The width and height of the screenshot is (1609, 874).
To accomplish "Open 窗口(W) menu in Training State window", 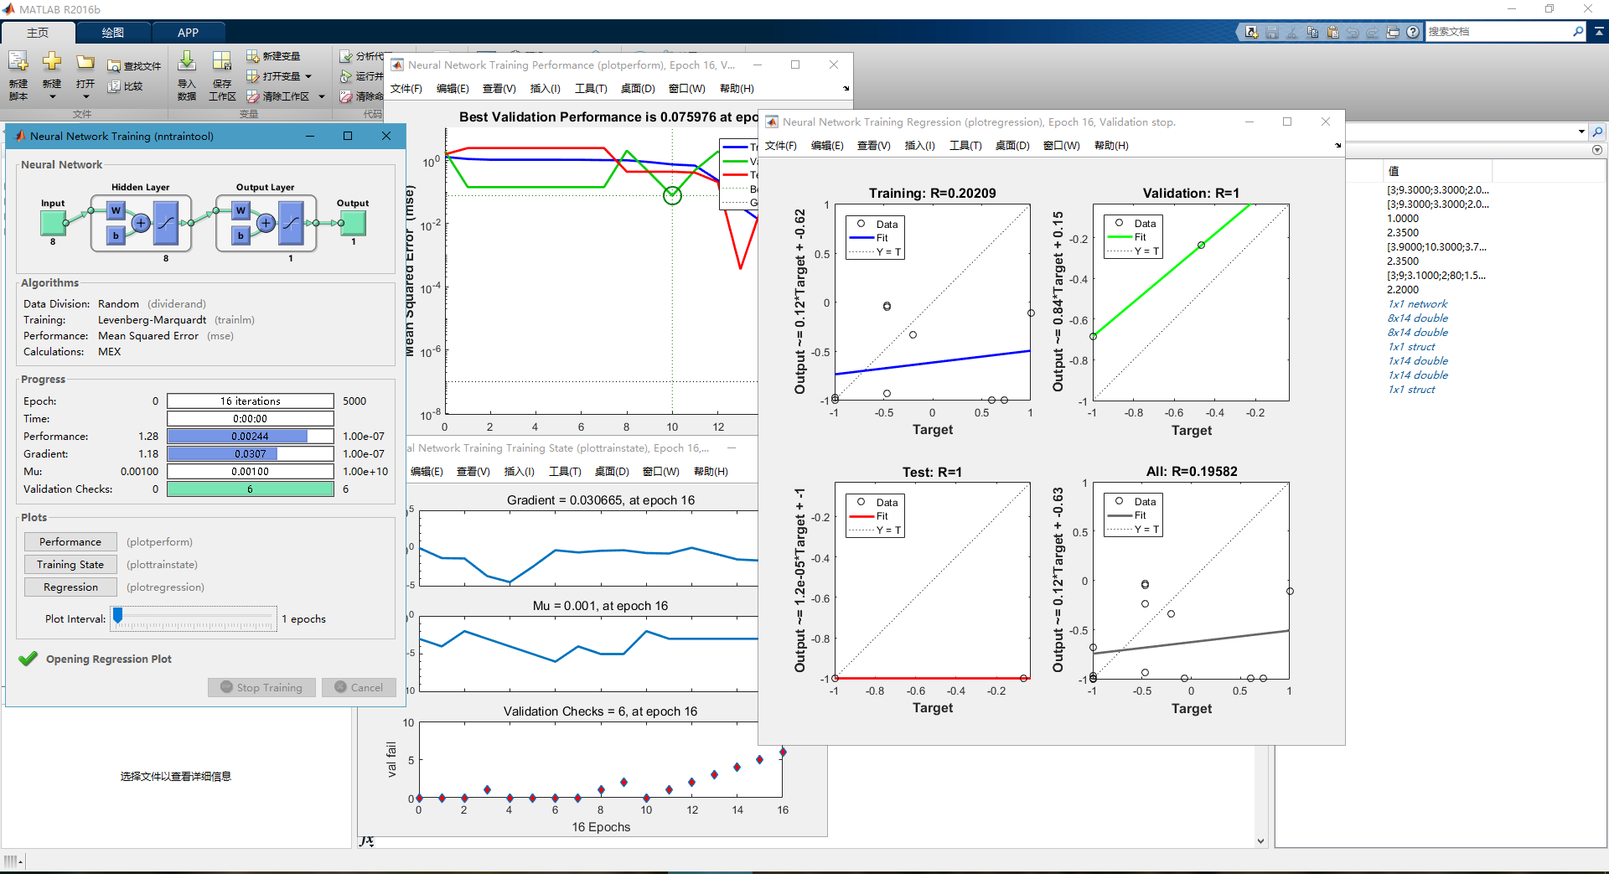I will (x=660, y=472).
